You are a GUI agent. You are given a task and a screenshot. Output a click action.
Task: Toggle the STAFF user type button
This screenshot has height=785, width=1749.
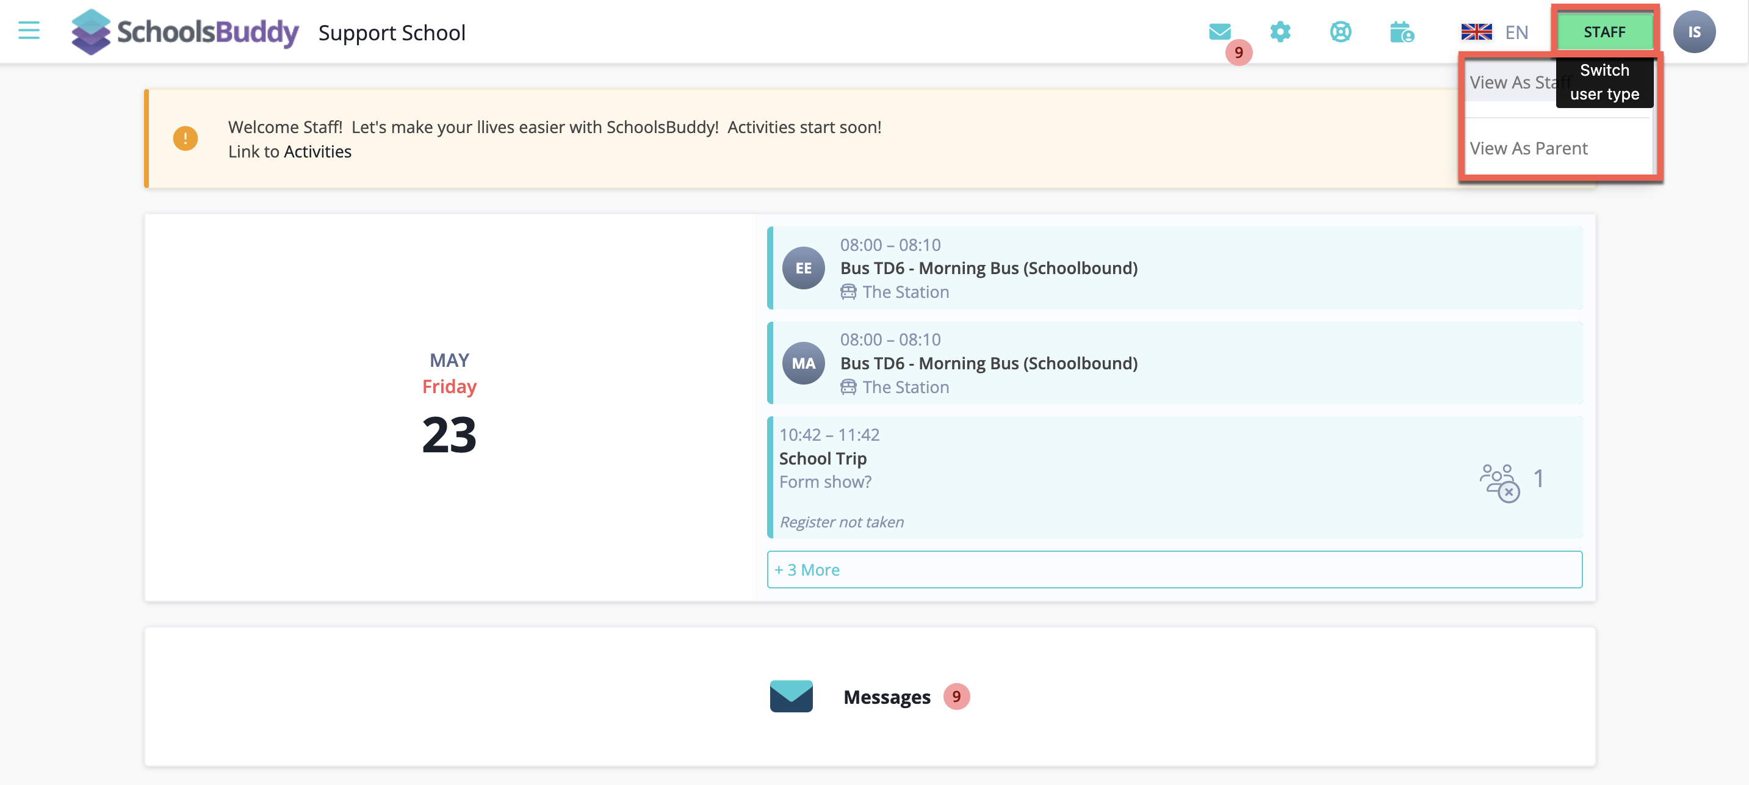pyautogui.click(x=1604, y=32)
